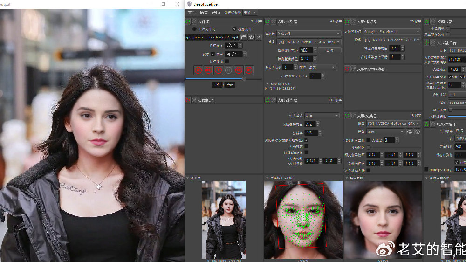
Task: Enable the loop playback checkbox
Action: [226, 61]
